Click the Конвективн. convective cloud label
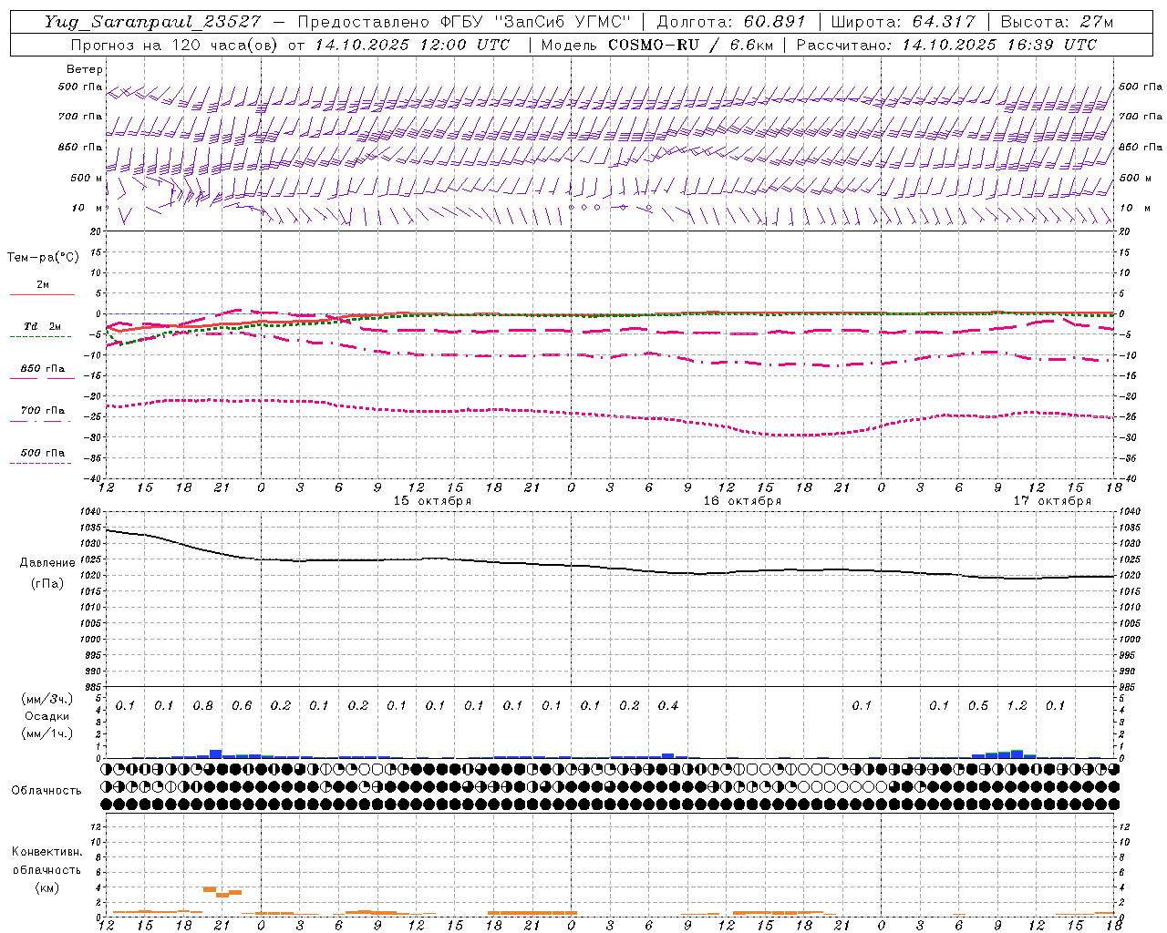The width and height of the screenshot is (1167, 933). [46, 852]
